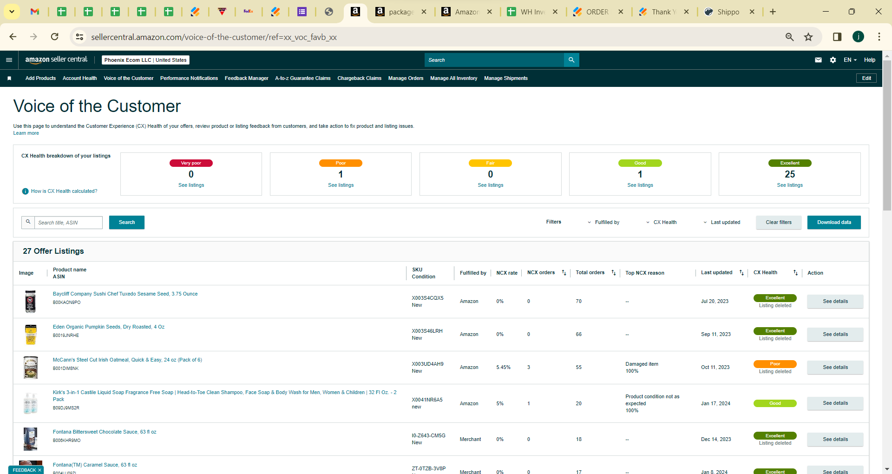
Task: Click Download data button
Action: pyautogui.click(x=834, y=223)
